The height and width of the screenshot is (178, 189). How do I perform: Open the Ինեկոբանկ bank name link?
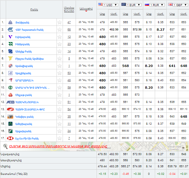[22, 44]
